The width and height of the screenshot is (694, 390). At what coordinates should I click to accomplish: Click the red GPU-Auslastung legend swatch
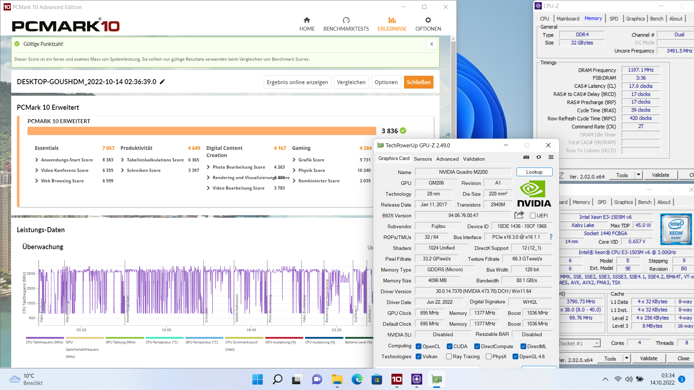click(x=284, y=338)
